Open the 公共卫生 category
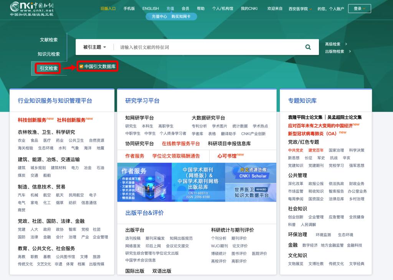Viewport: 393px width, 280px height. 76,140
